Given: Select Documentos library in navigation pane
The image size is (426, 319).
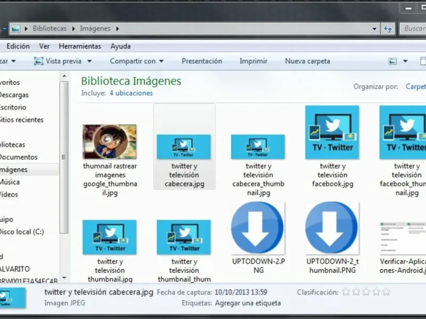Looking at the screenshot, I should coord(19,157).
